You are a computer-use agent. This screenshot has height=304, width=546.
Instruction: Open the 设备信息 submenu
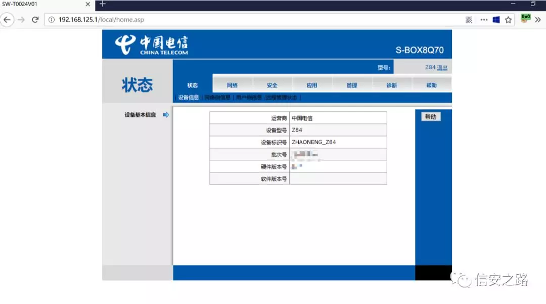click(x=189, y=98)
